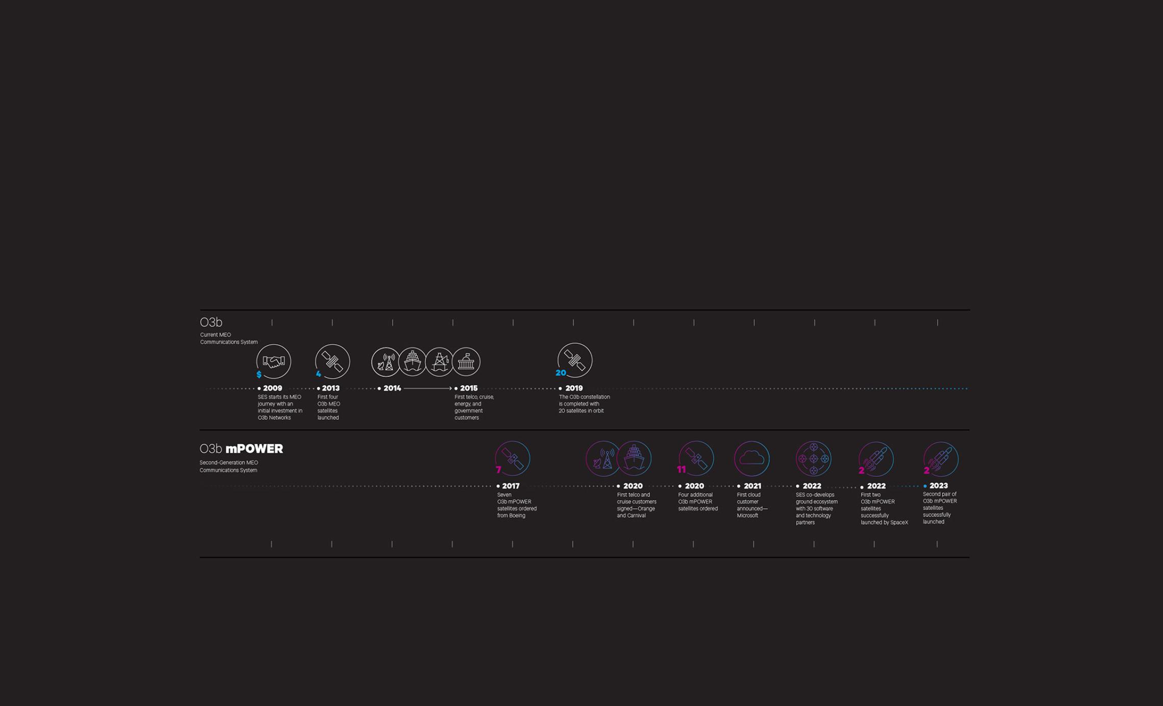Click the blue '20' number beside the 2019 satellite

point(561,373)
